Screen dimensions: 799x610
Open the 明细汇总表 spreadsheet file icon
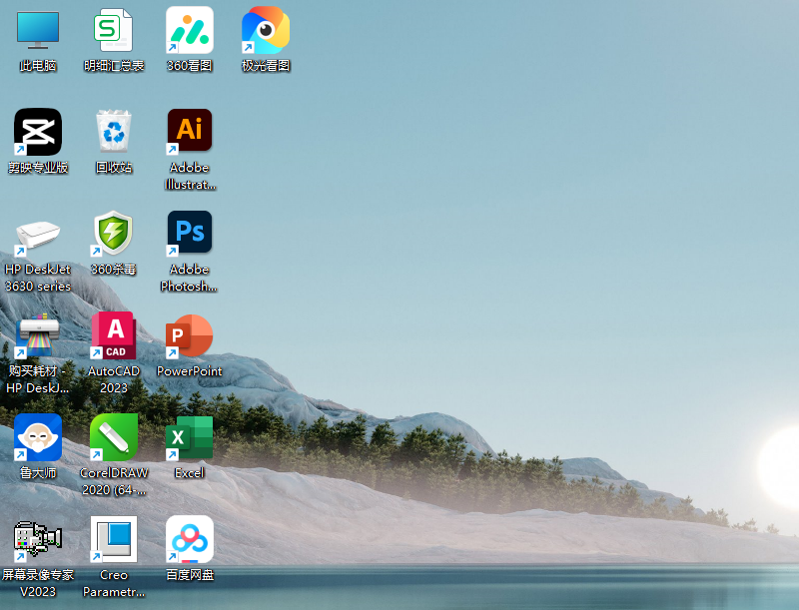[113, 30]
